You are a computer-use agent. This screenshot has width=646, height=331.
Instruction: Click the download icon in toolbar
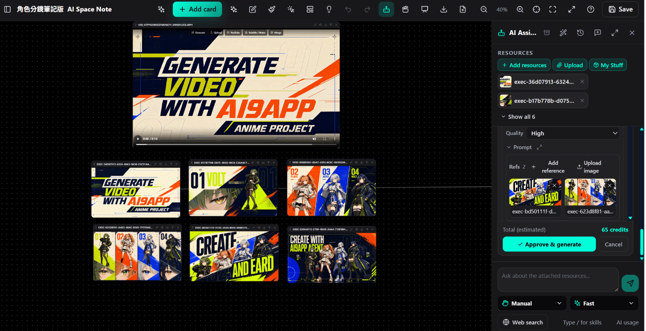pyautogui.click(x=444, y=9)
